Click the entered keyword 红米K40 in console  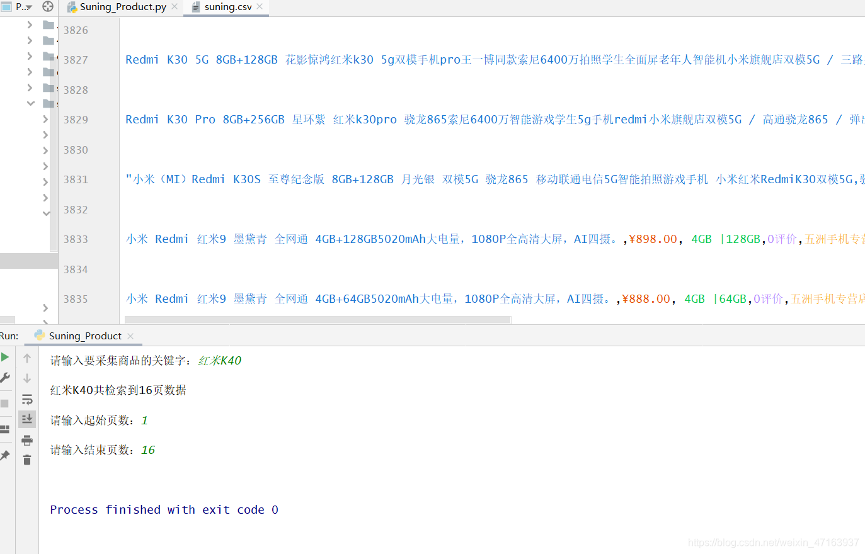click(x=220, y=361)
